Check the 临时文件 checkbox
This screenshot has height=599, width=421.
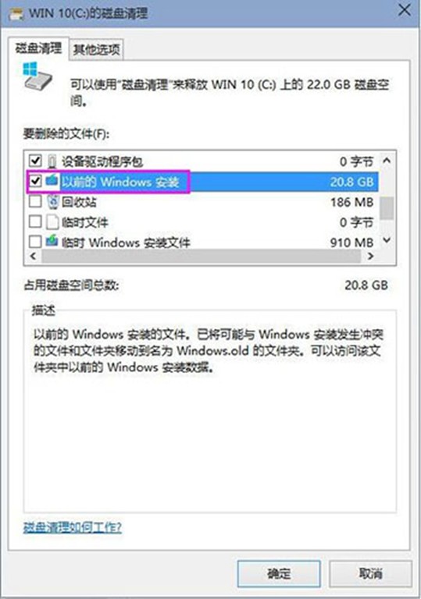(35, 222)
